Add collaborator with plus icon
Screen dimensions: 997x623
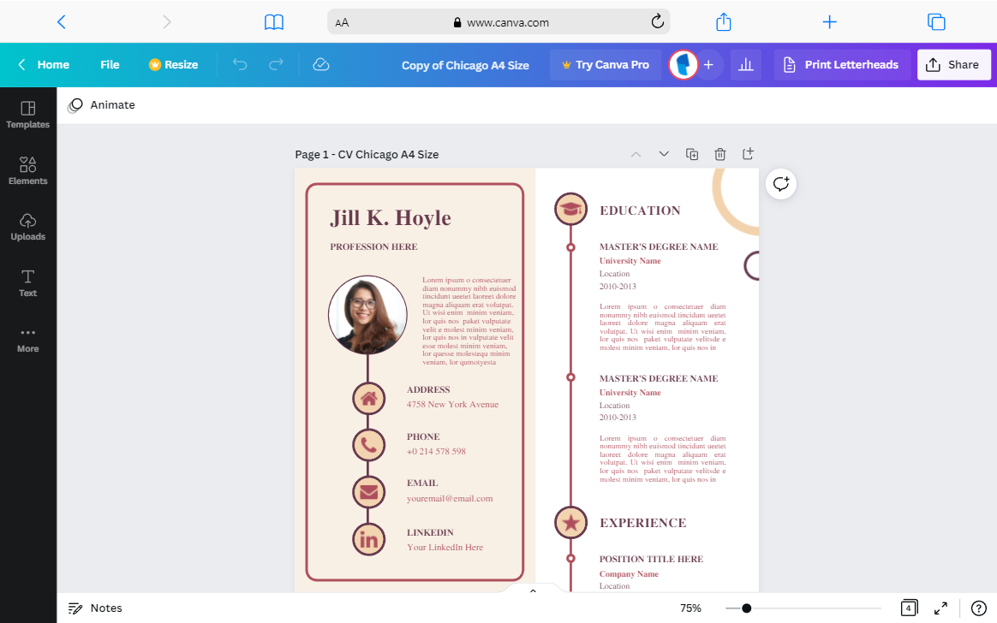(708, 65)
